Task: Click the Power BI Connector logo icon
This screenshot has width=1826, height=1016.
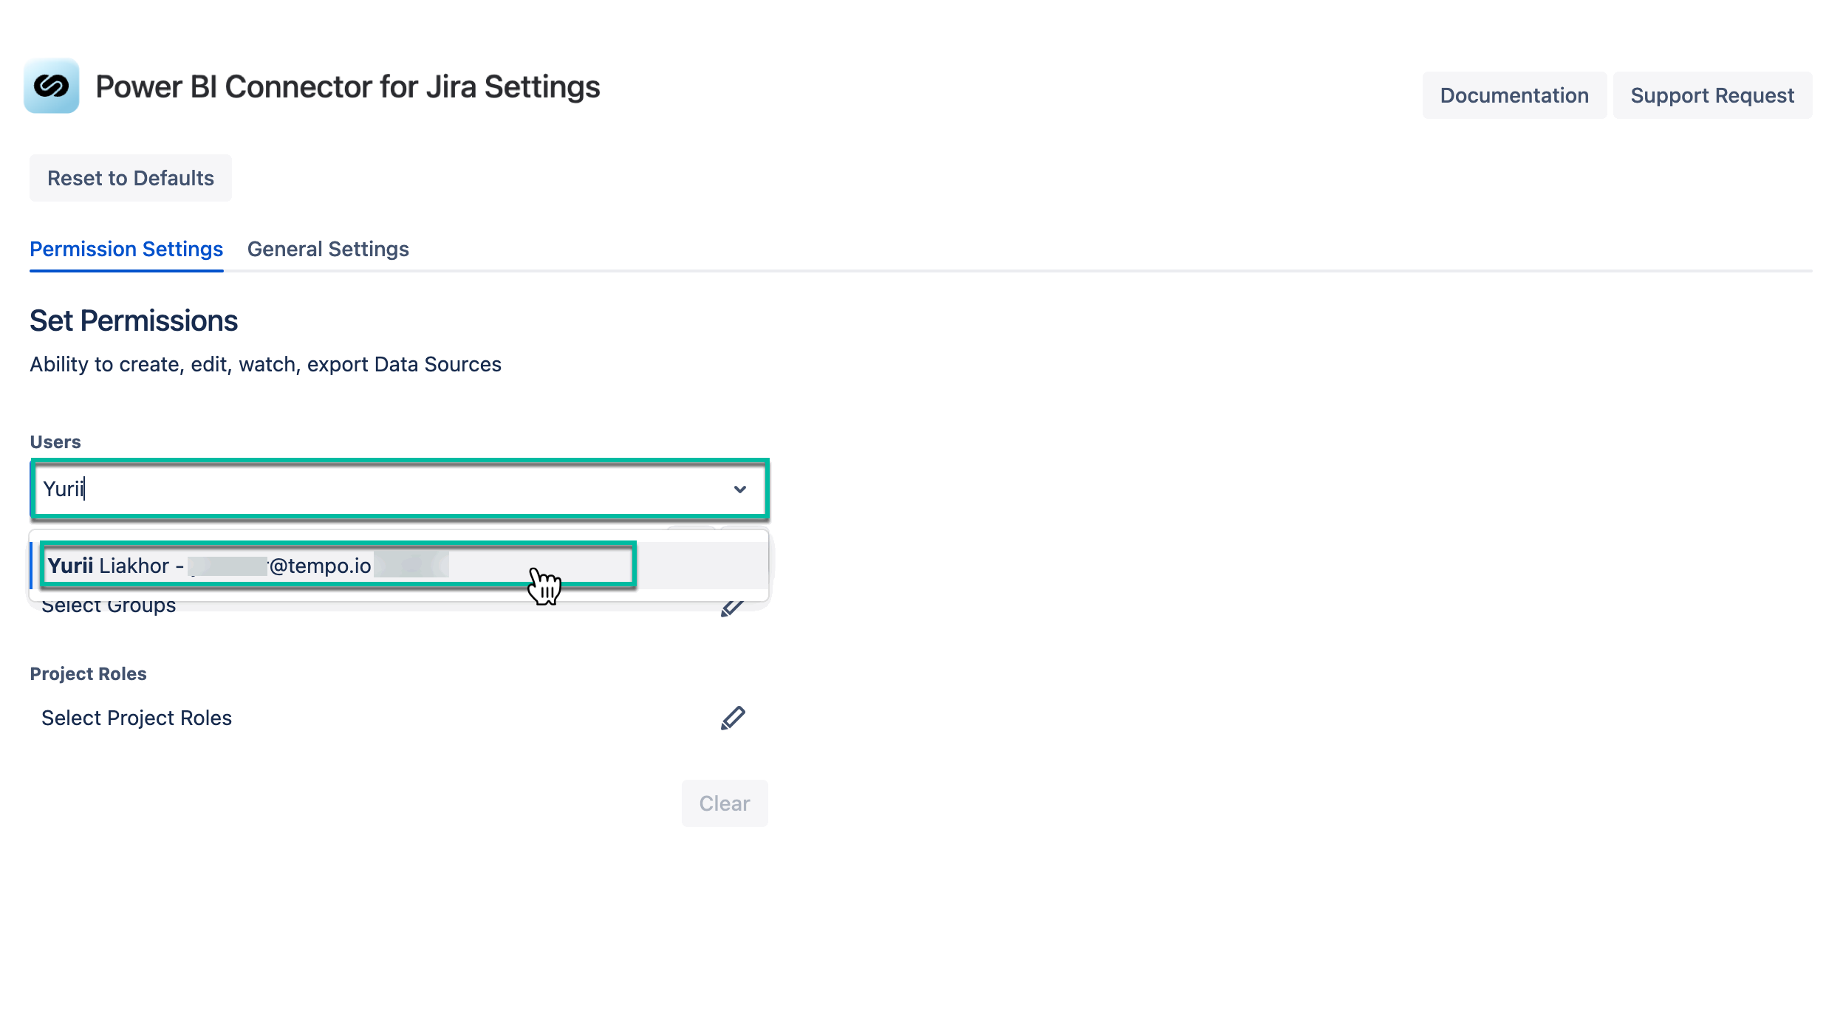Action: pyautogui.click(x=51, y=86)
